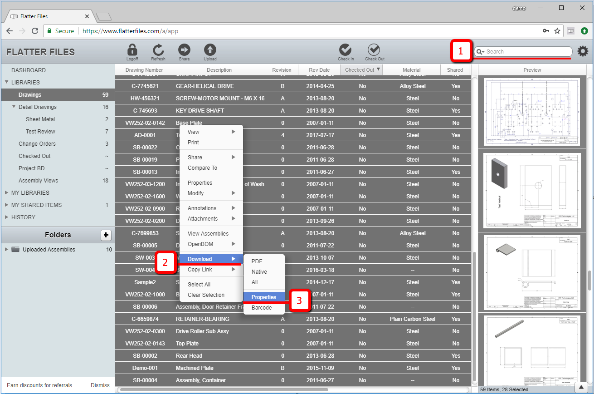
Task: Select Native in Download submenu
Action: (264, 271)
